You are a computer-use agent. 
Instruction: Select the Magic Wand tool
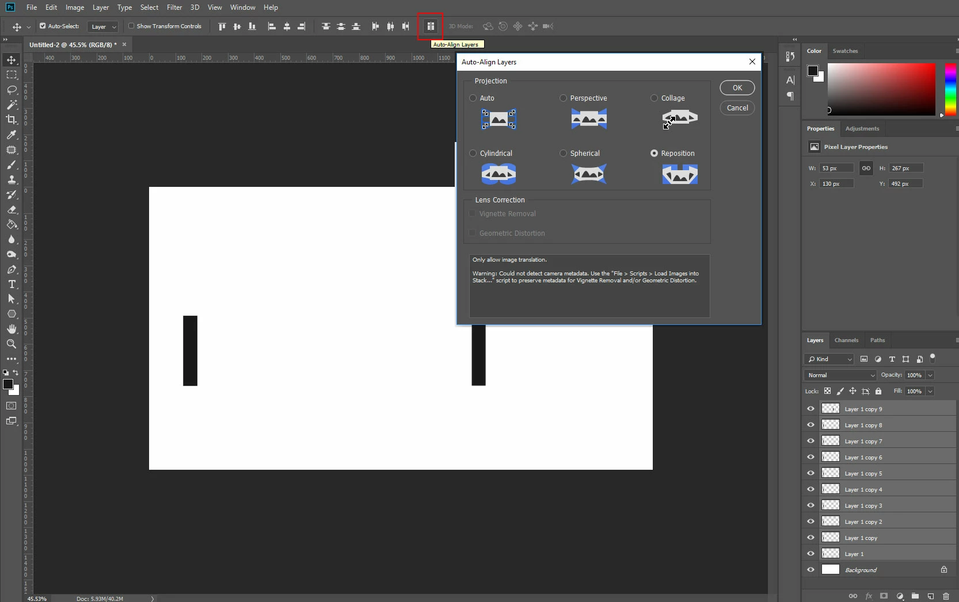12,105
